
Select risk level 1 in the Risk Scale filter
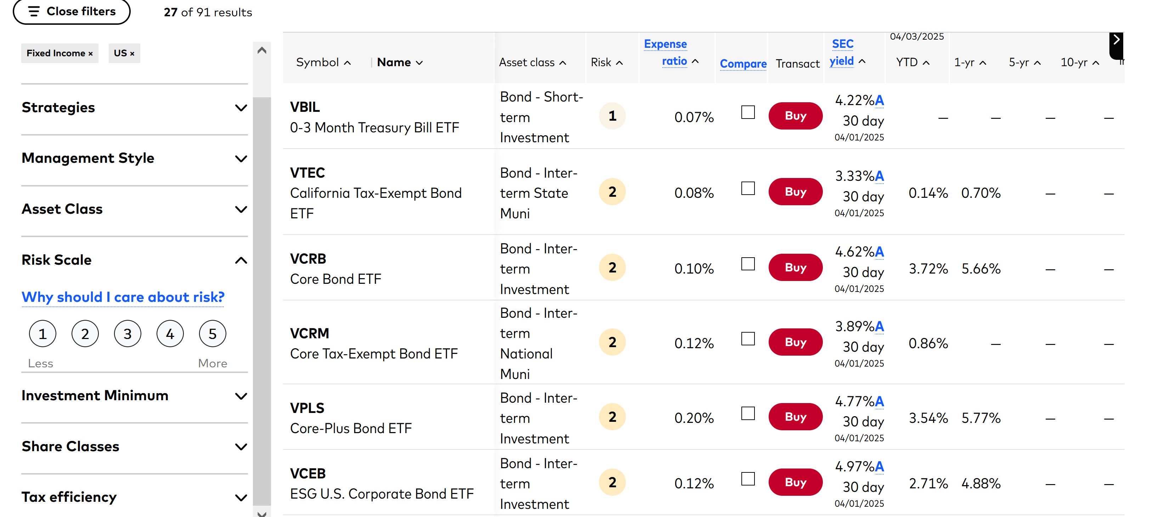43,334
